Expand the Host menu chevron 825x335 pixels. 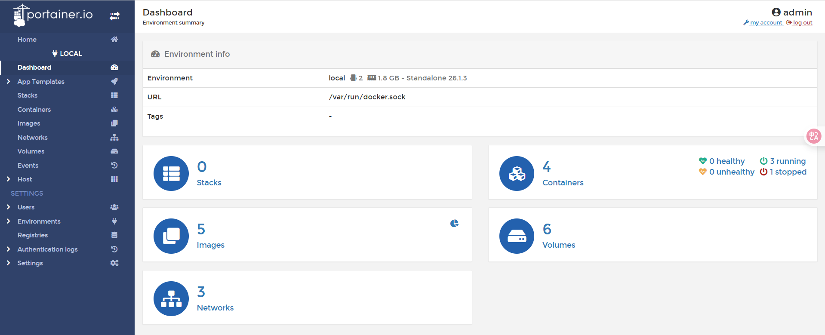click(x=8, y=179)
